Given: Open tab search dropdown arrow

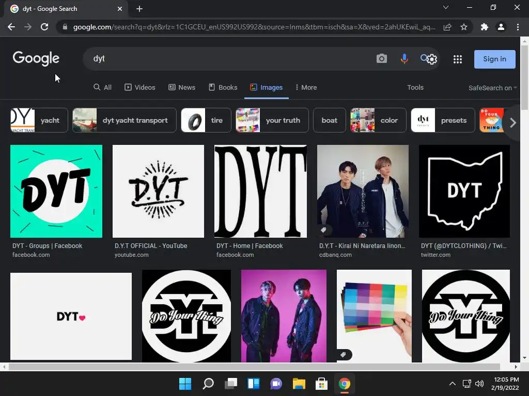Looking at the screenshot, I should coord(446,7).
